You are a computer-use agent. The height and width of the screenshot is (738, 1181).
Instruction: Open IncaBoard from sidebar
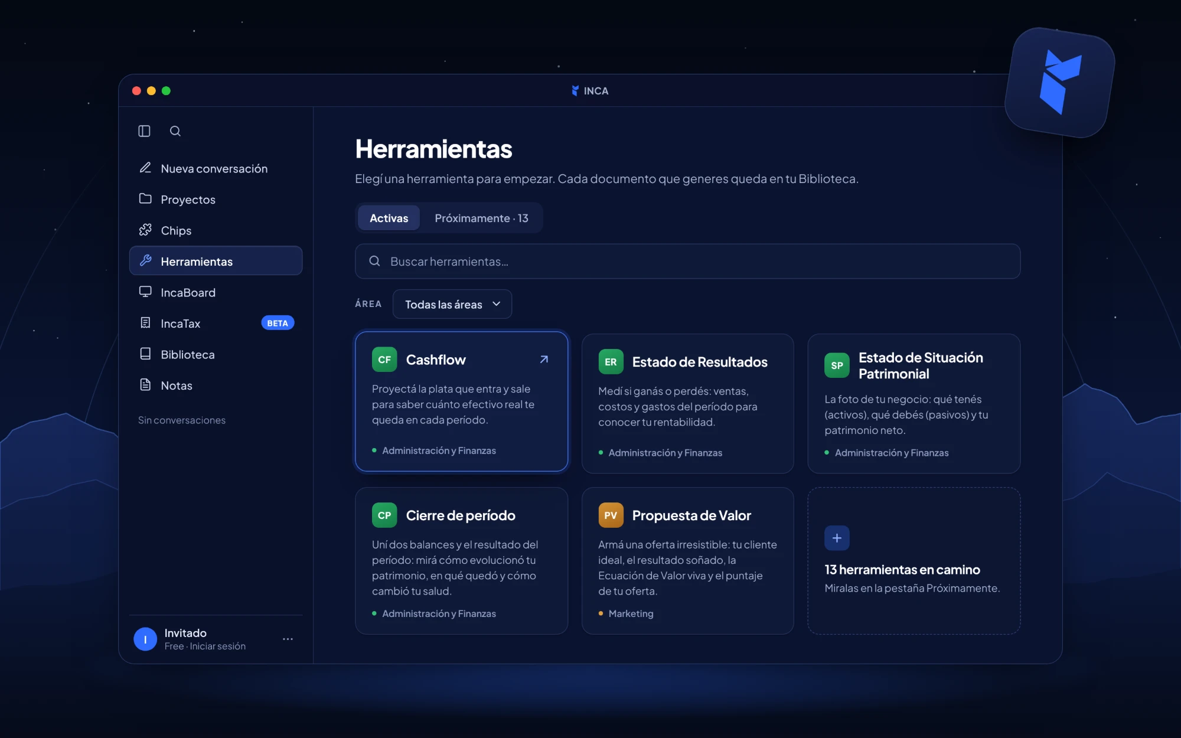click(x=216, y=292)
